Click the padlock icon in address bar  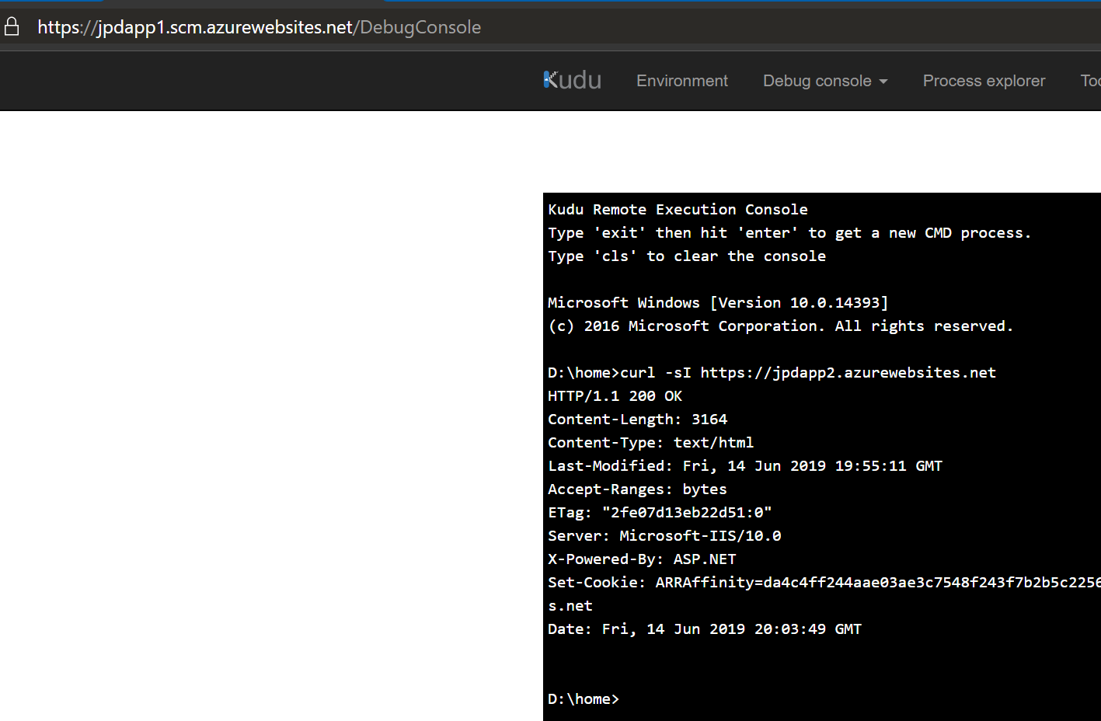pyautogui.click(x=12, y=27)
